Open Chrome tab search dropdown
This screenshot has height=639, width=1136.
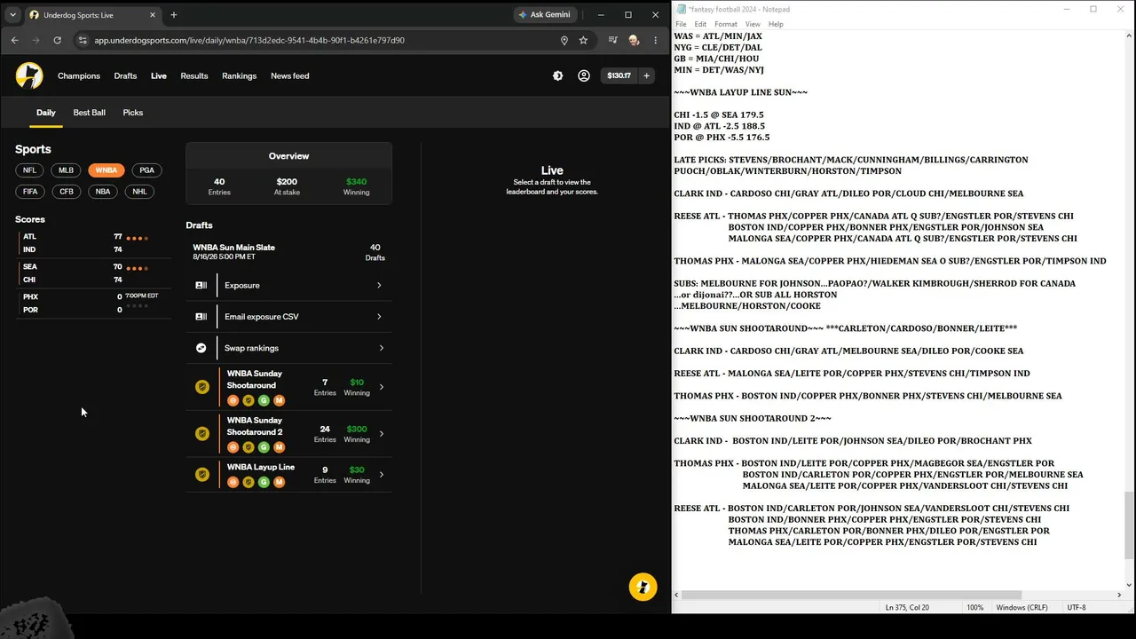[12, 15]
